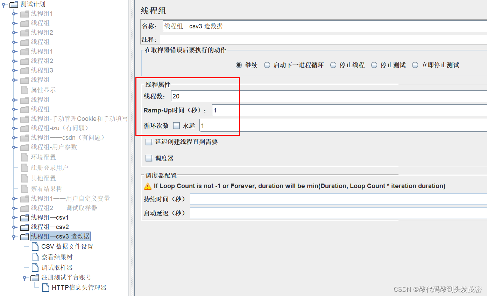The image size is (487, 296).
Task: Click the 注释 comment input field
Action: pos(324,40)
